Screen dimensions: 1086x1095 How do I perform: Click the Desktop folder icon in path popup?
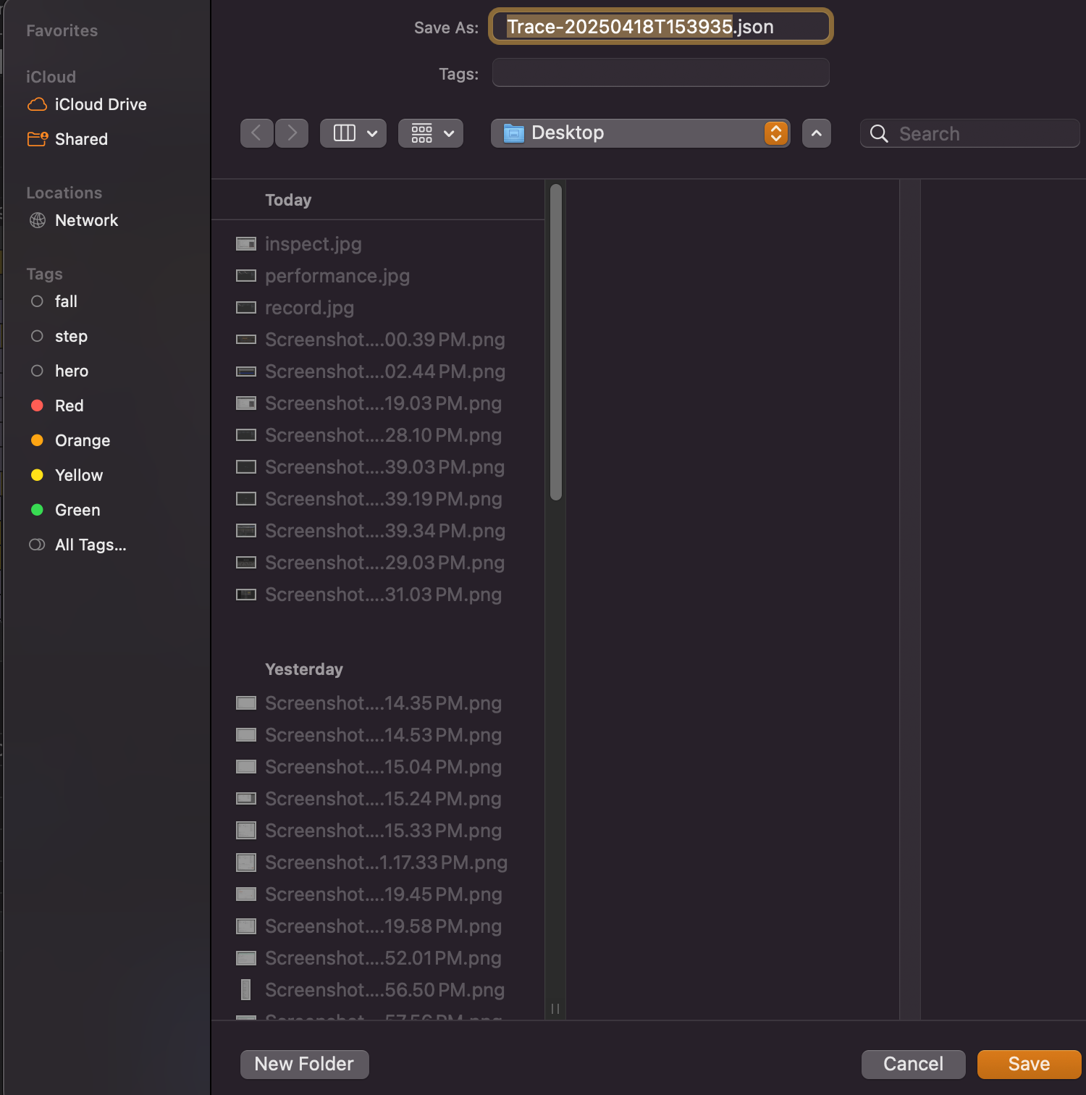click(x=514, y=133)
